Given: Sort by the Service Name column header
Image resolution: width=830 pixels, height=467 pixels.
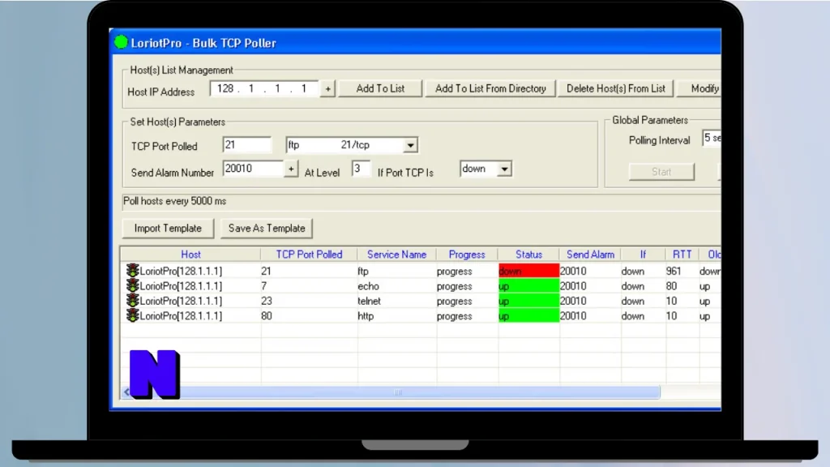Looking at the screenshot, I should pyautogui.click(x=396, y=254).
